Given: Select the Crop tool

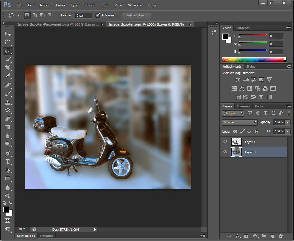Looking at the screenshot, I should pyautogui.click(x=8, y=68).
